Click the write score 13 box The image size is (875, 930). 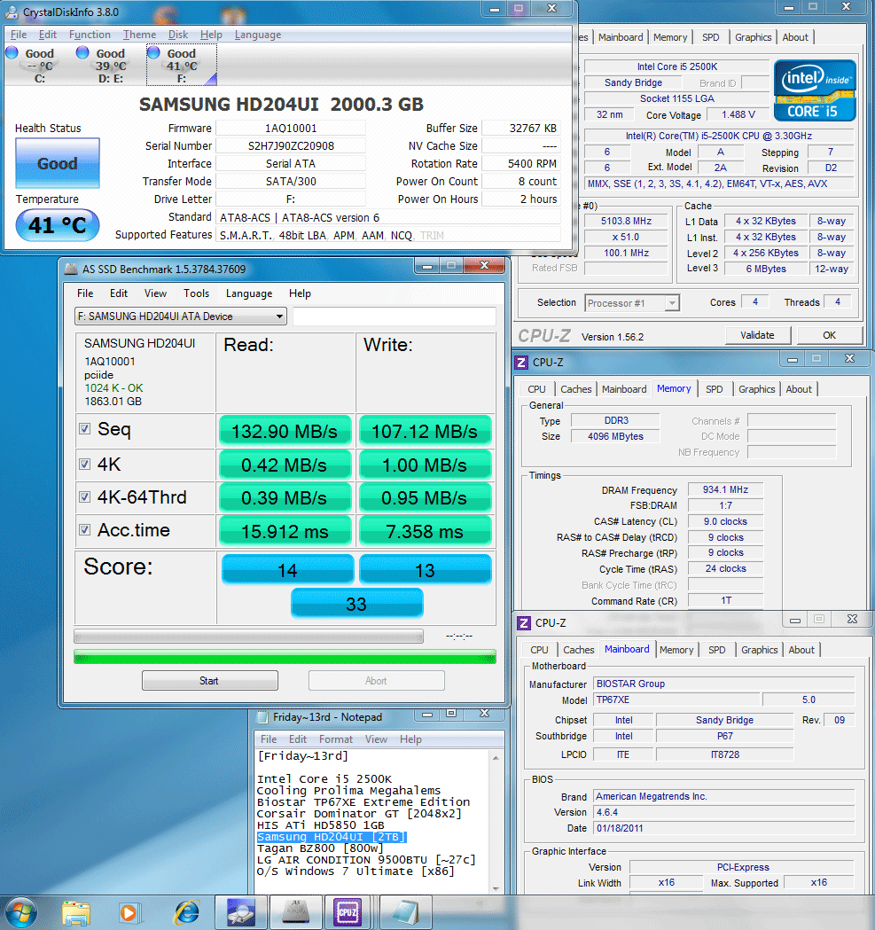click(425, 570)
